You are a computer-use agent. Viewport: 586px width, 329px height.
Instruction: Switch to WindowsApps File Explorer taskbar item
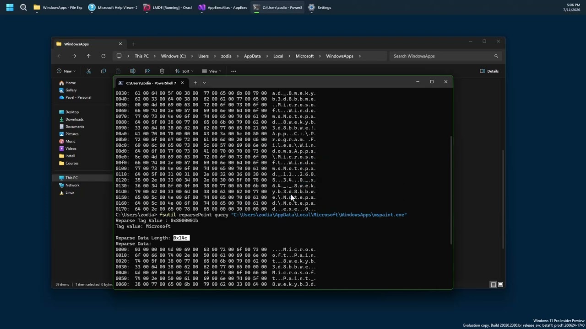coord(58,7)
